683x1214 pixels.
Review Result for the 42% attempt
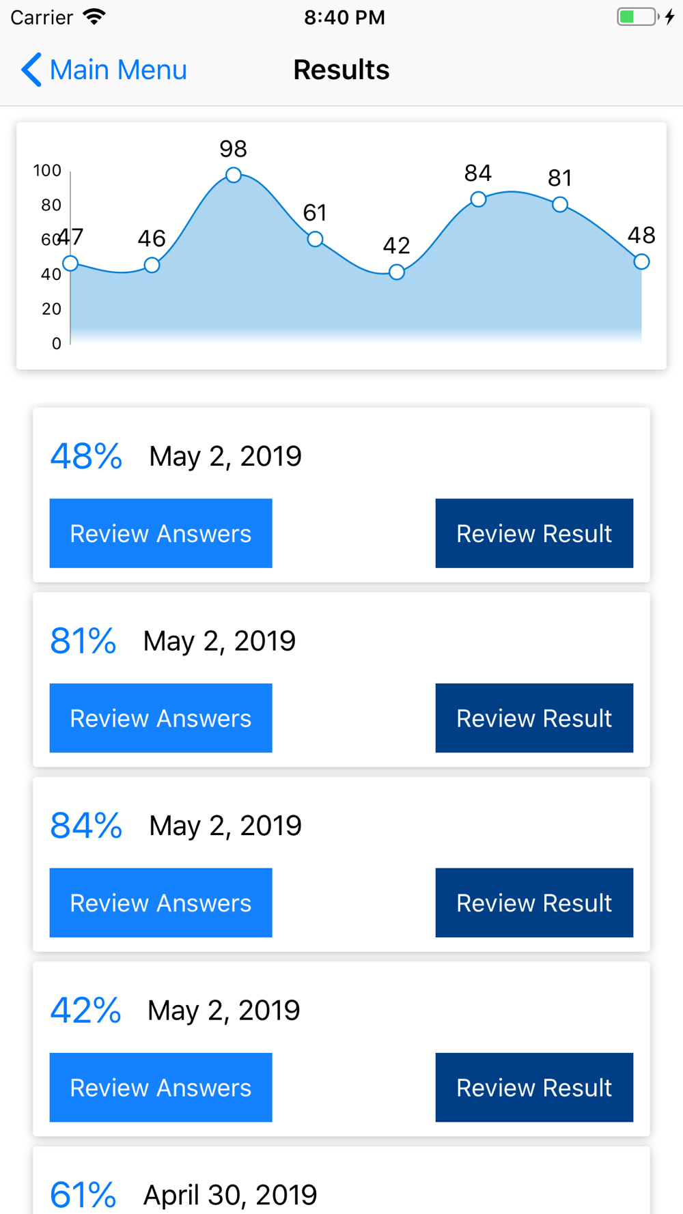pos(534,1088)
